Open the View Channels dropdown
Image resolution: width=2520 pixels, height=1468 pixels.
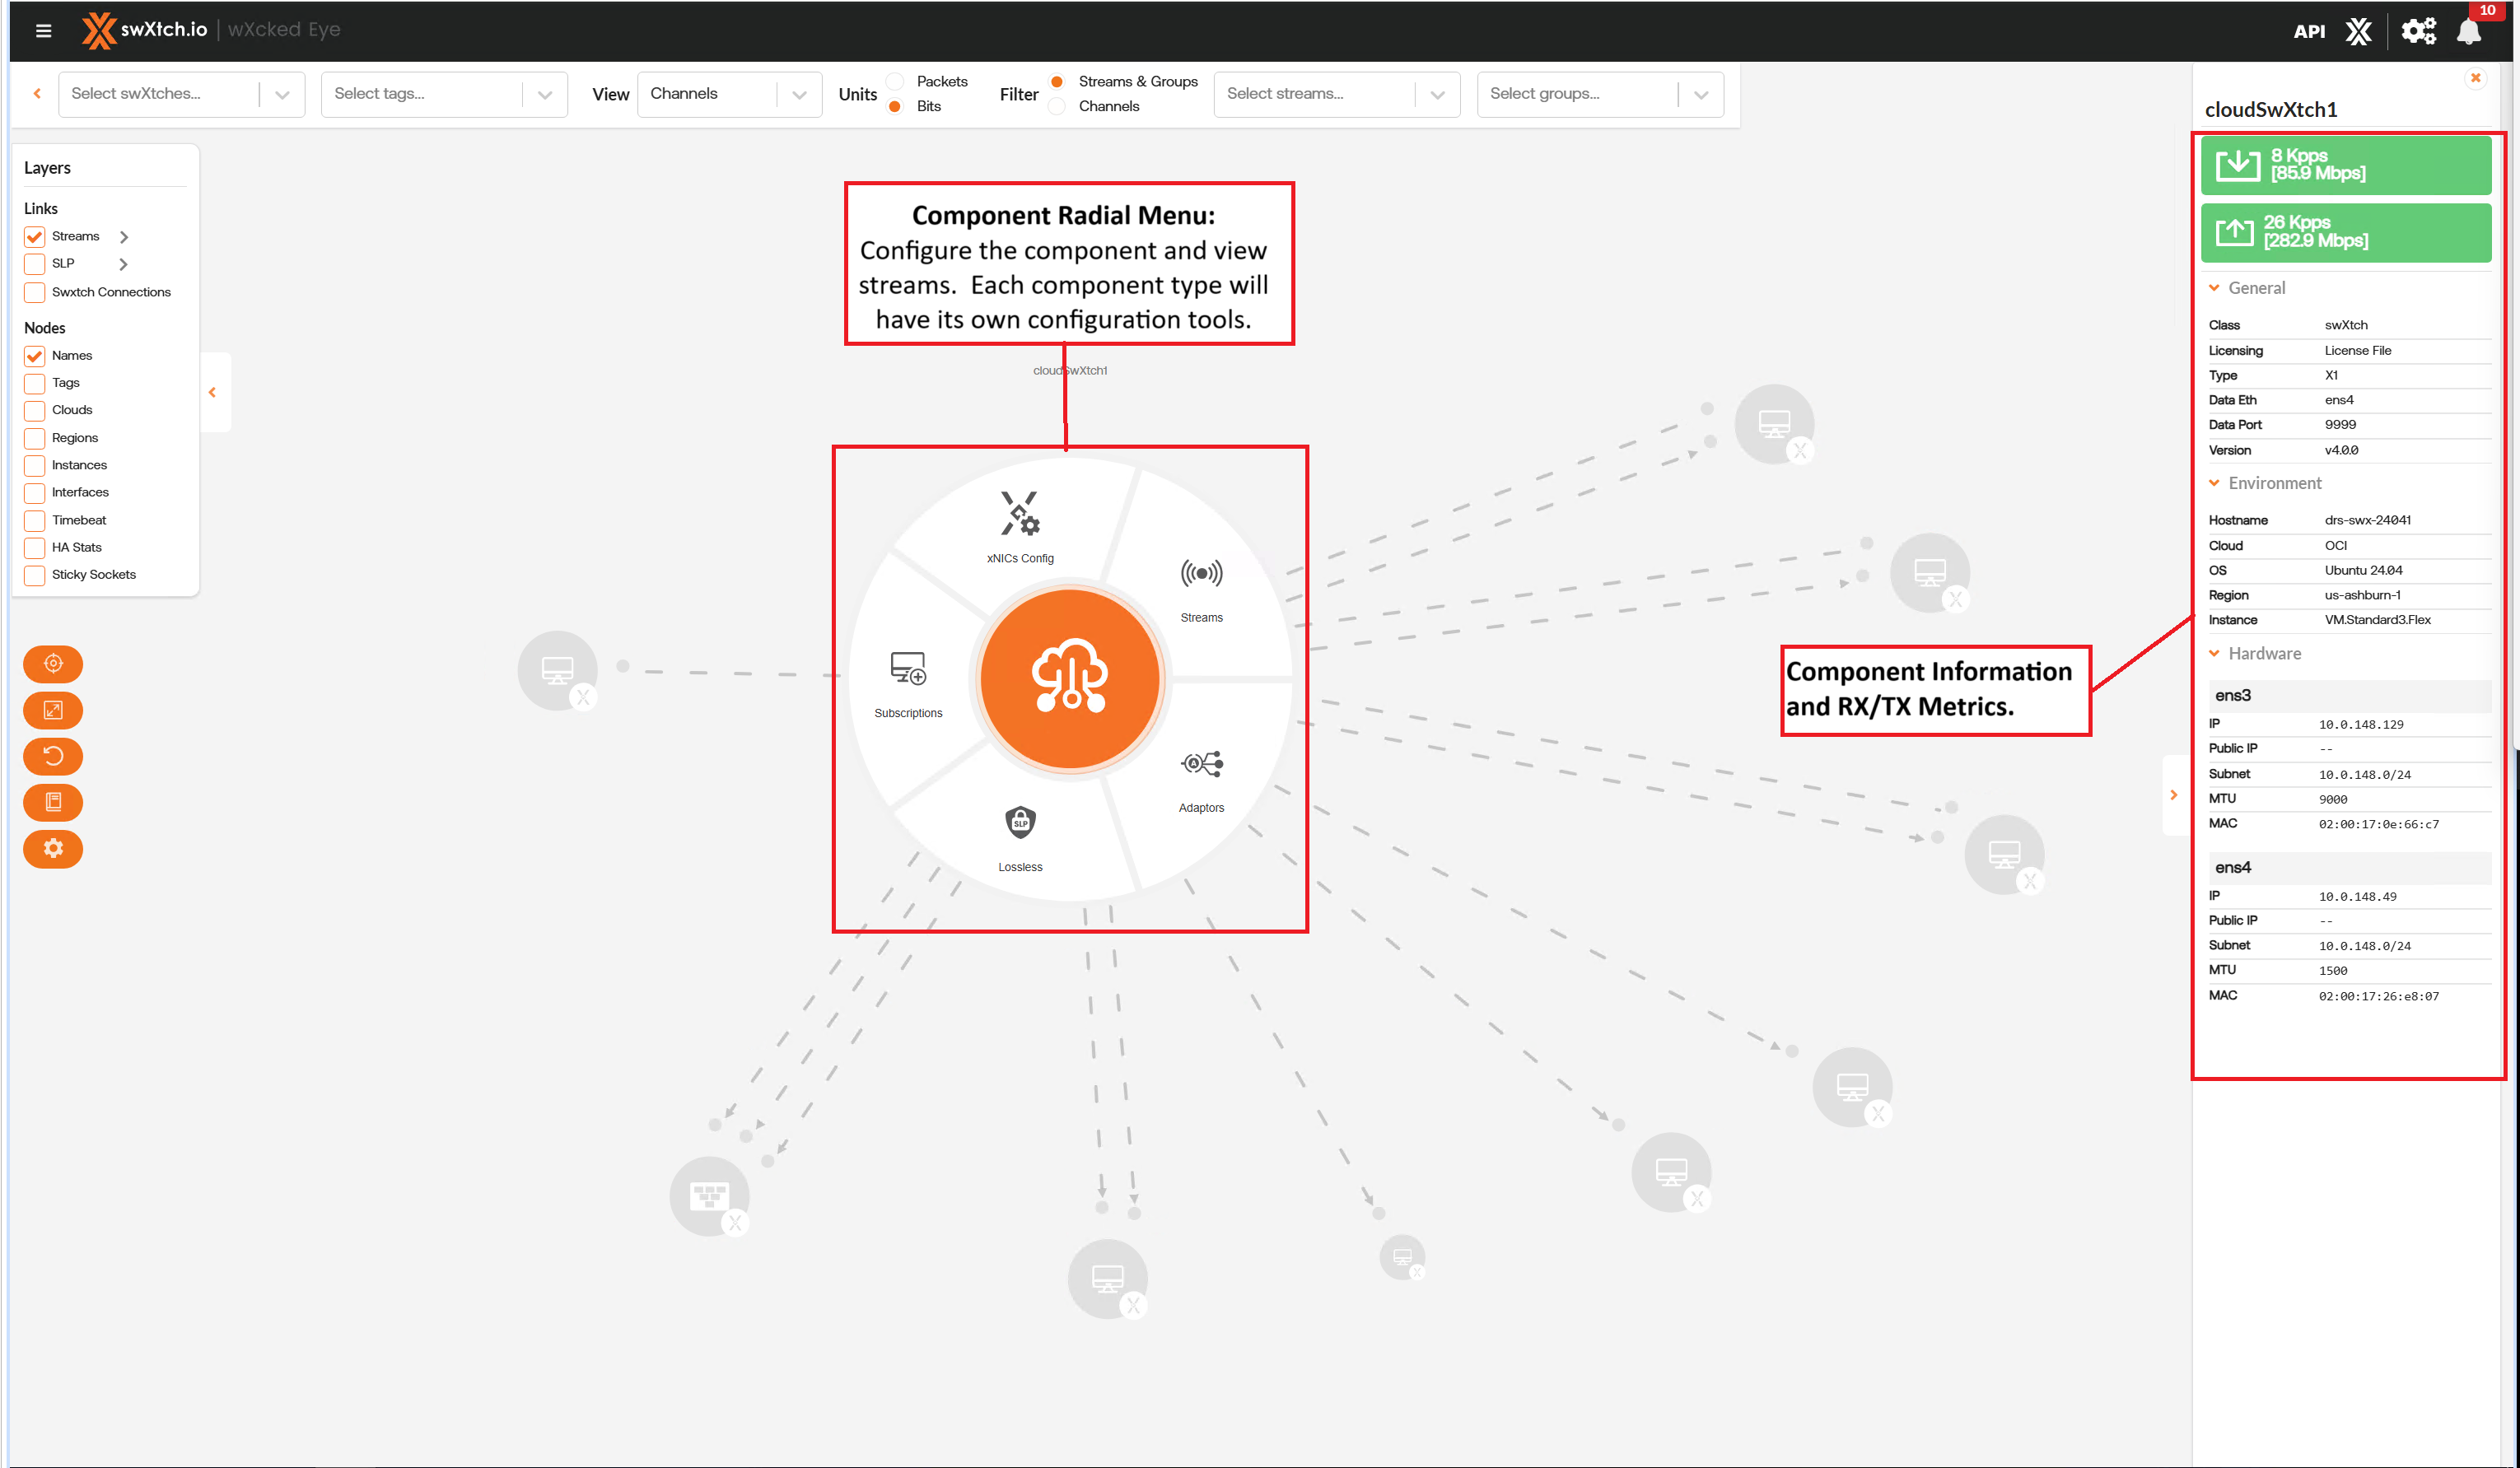pos(729,94)
